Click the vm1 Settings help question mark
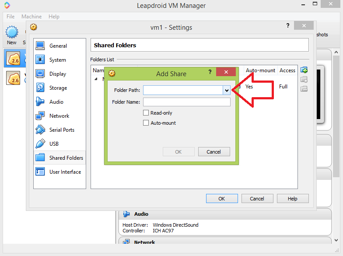Viewport: 343px width, 256px height. click(288, 25)
